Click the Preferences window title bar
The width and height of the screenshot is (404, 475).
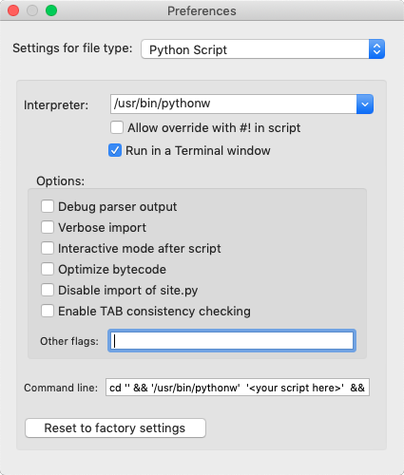point(202,10)
